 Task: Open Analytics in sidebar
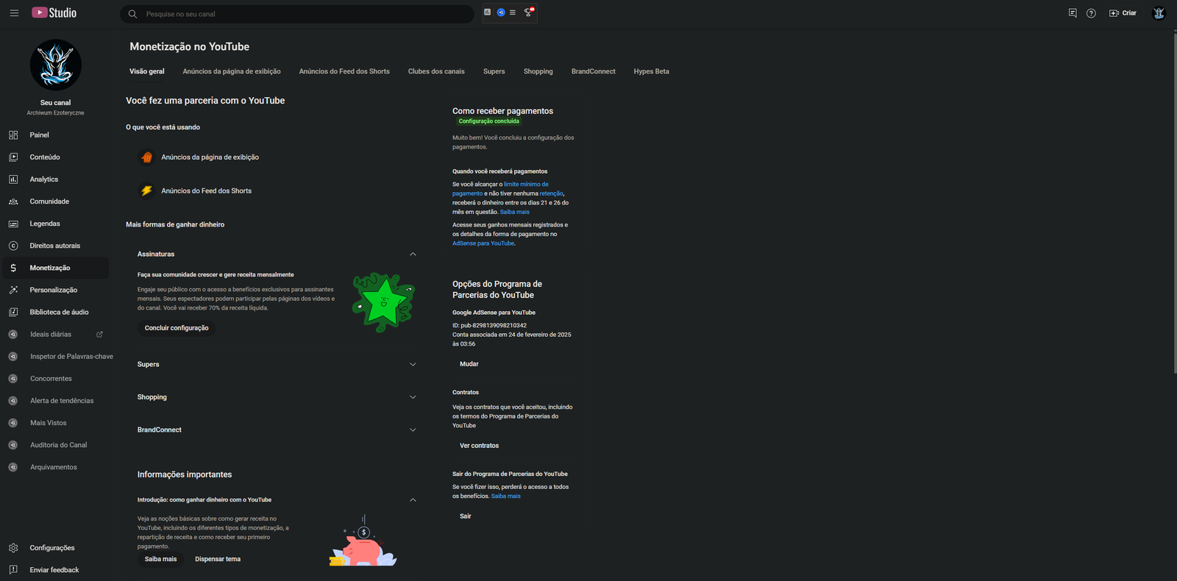click(56, 179)
